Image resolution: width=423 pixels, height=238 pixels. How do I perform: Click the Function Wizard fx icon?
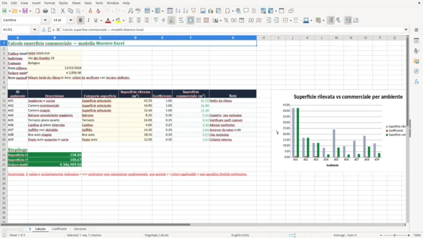pyautogui.click(x=44, y=30)
